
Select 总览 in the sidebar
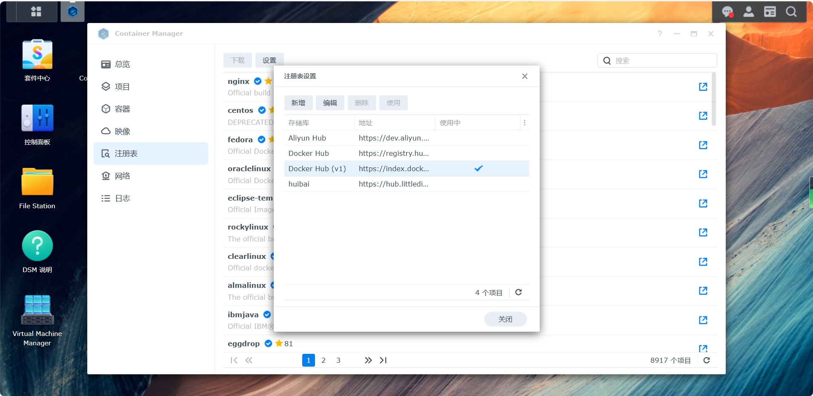click(151, 64)
